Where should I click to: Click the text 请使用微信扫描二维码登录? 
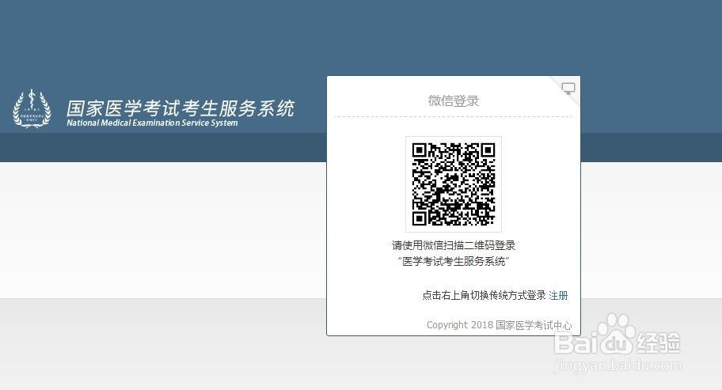pos(454,245)
